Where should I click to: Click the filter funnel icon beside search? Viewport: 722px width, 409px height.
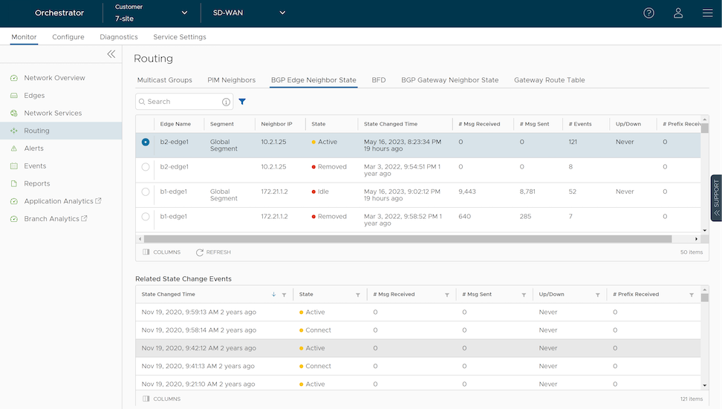point(242,102)
